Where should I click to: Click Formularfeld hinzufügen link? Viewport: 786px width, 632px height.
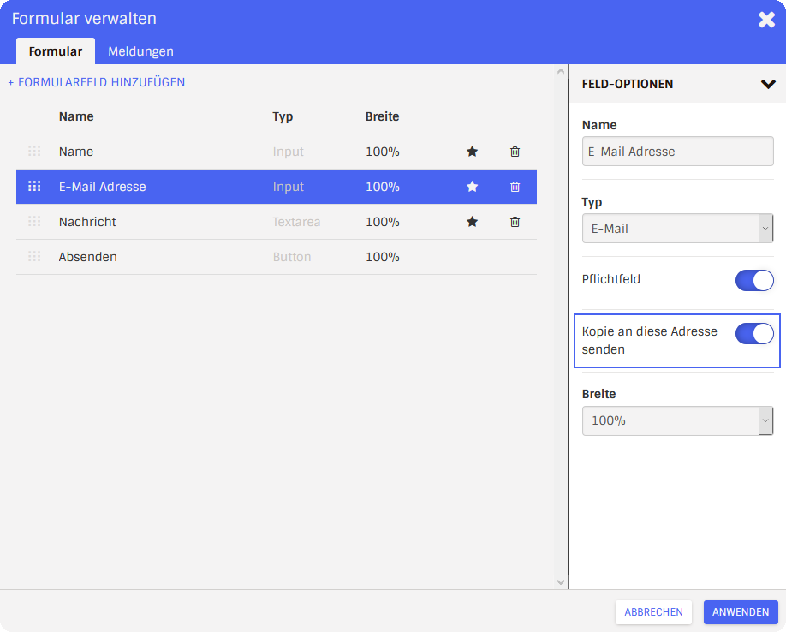(97, 82)
